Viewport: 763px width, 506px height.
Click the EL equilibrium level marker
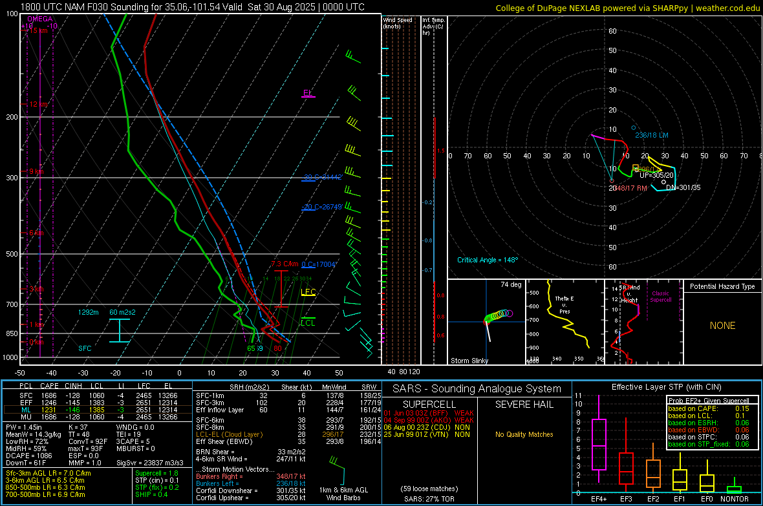coord(308,93)
